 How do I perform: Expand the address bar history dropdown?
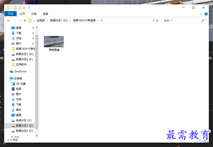(x=153, y=21)
